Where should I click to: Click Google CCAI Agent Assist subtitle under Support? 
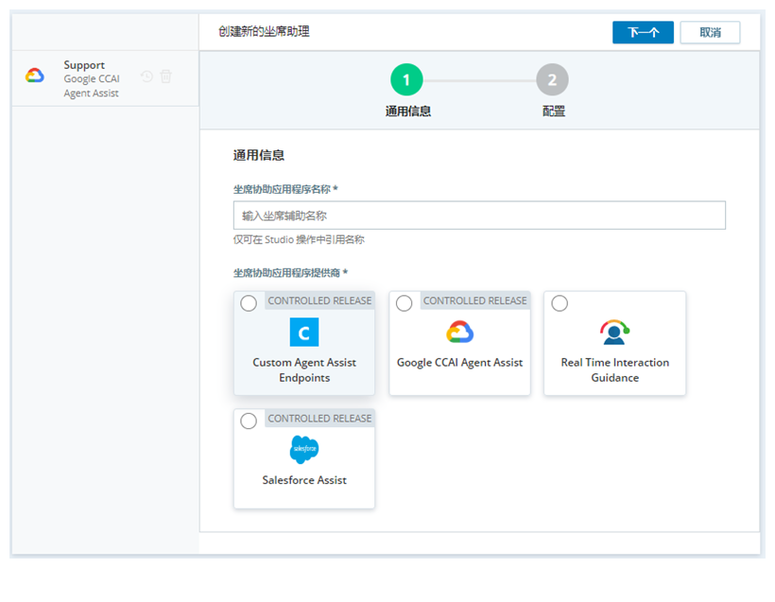[92, 86]
